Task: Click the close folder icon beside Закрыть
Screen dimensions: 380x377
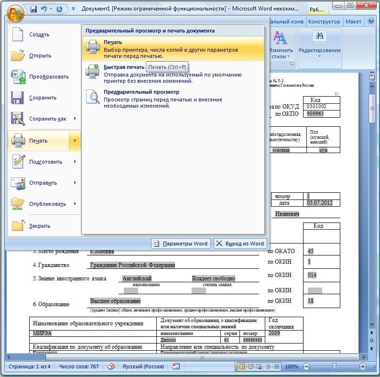Action: point(18,225)
